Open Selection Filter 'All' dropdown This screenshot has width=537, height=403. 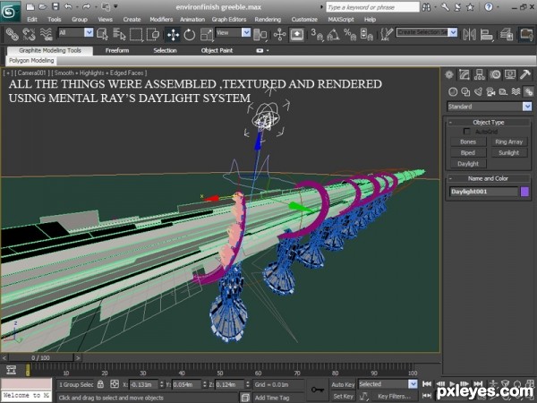pyautogui.click(x=89, y=32)
